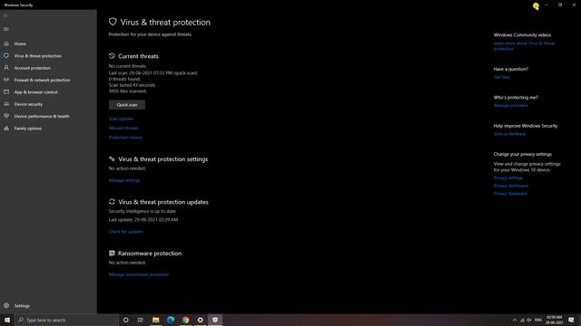
Task: Open the Action Center notifications icon
Action: point(571,320)
